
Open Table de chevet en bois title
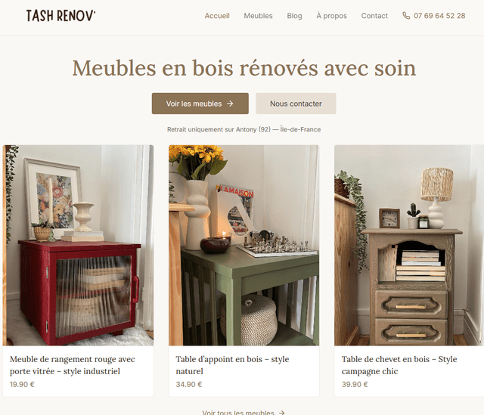(x=399, y=365)
